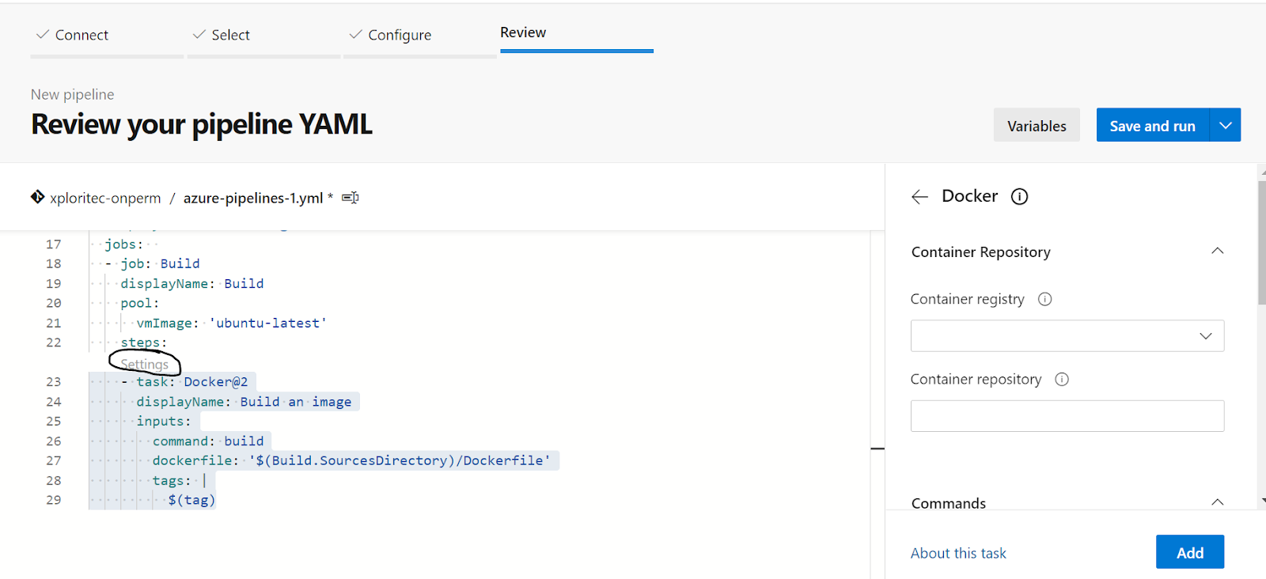Click the repository icon before xploritec-onperm

tap(37, 197)
